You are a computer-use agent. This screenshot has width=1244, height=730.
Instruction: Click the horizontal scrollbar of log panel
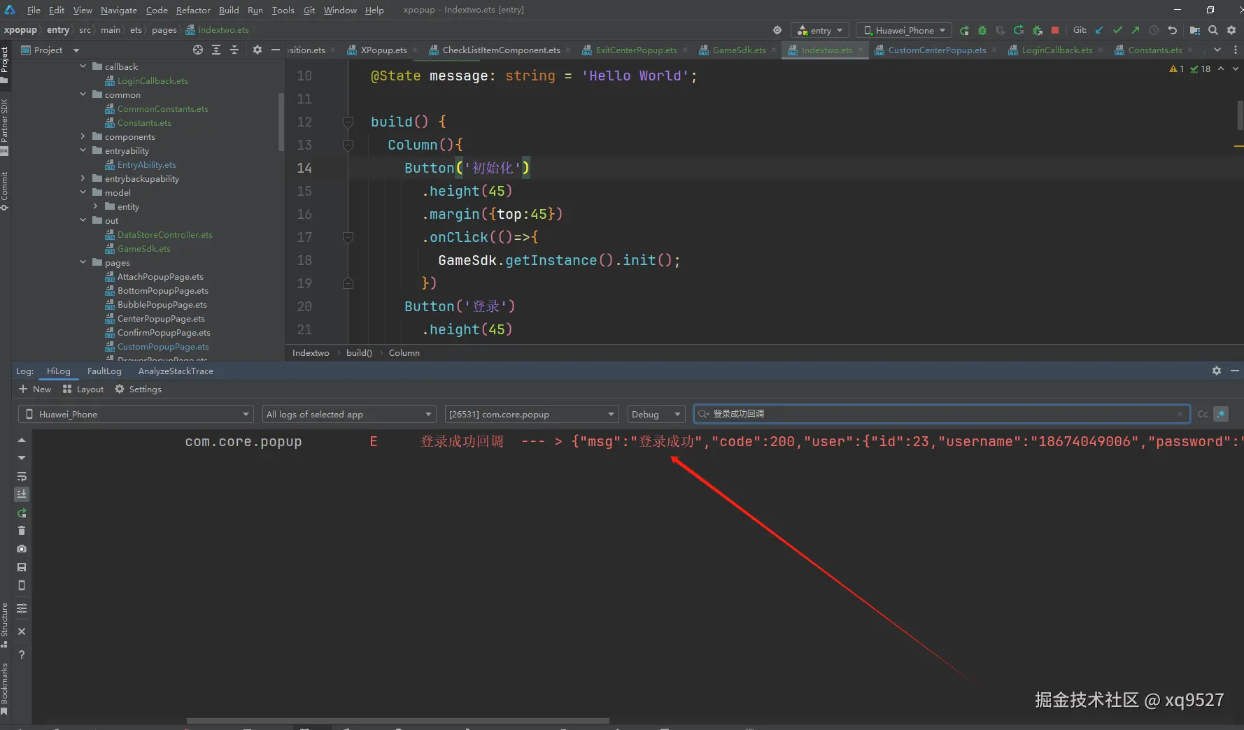coord(397,720)
